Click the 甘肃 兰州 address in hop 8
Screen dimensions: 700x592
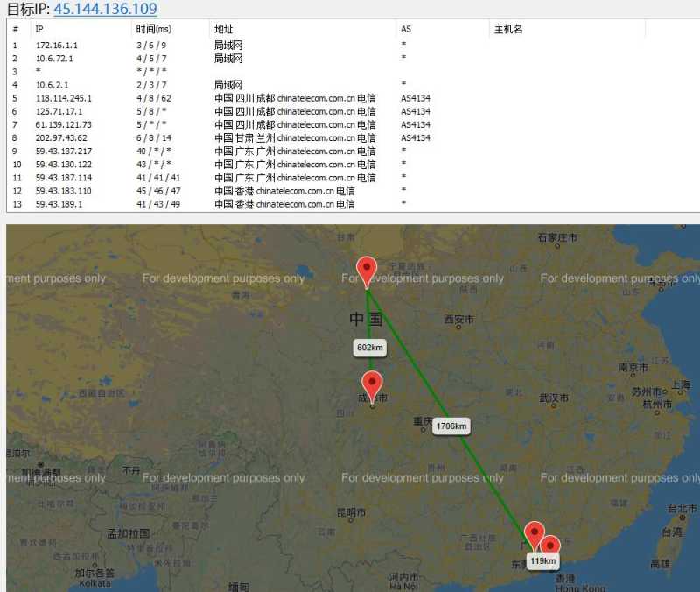click(295, 138)
